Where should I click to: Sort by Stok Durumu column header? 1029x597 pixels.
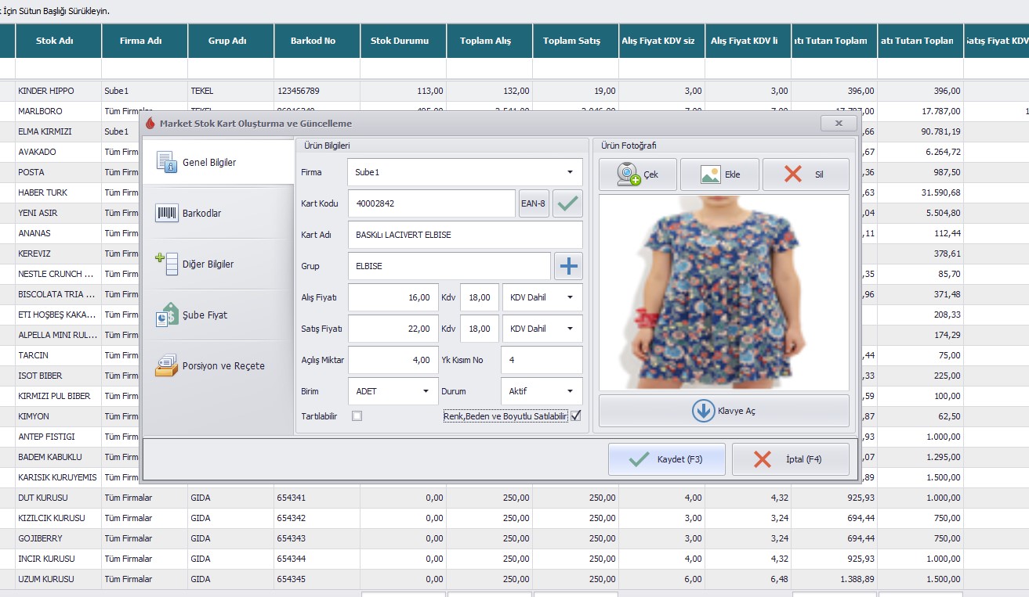click(x=403, y=41)
